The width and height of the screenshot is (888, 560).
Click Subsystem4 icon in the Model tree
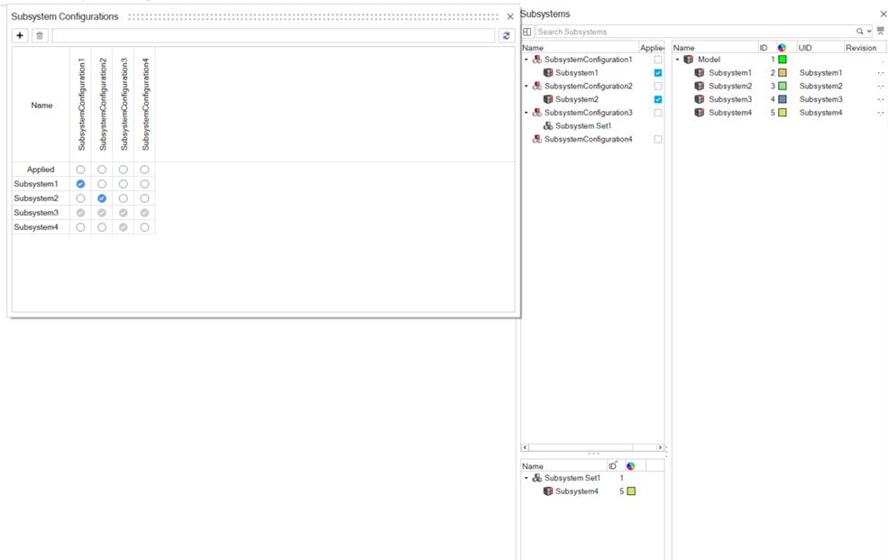tap(700, 113)
